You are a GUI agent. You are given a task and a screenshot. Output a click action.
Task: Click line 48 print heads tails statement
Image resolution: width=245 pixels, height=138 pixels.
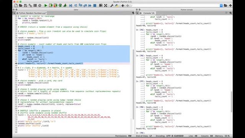[x=51, y=64]
